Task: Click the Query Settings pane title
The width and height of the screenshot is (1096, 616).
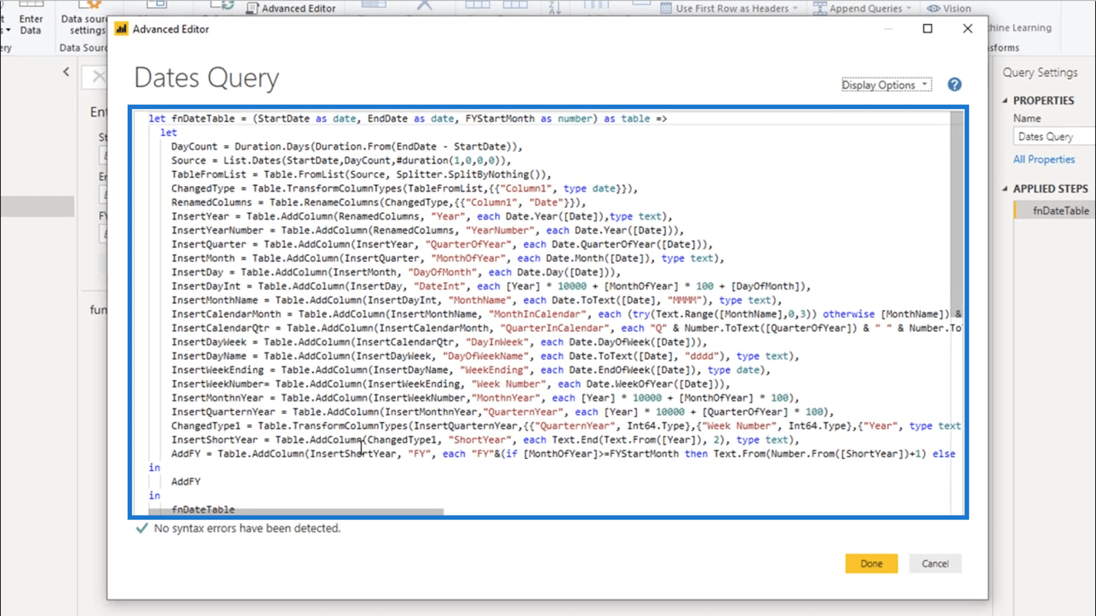Action: pyautogui.click(x=1040, y=73)
